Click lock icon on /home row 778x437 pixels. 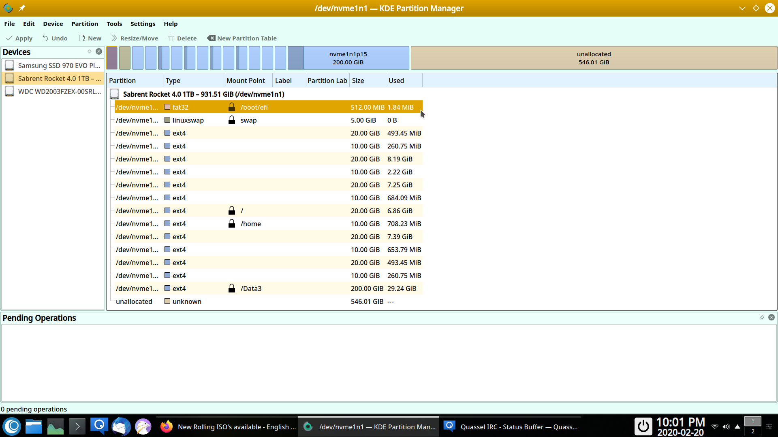tap(232, 223)
